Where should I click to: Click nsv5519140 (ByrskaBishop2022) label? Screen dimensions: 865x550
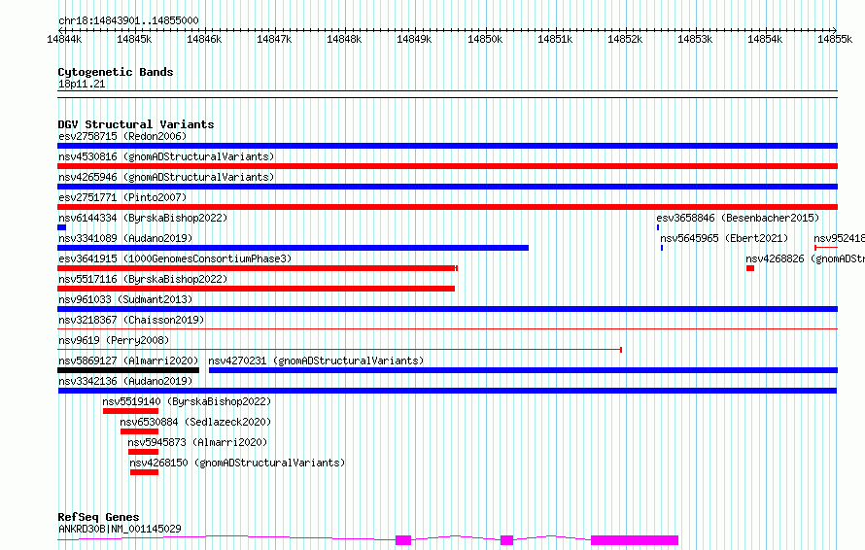coord(187,401)
